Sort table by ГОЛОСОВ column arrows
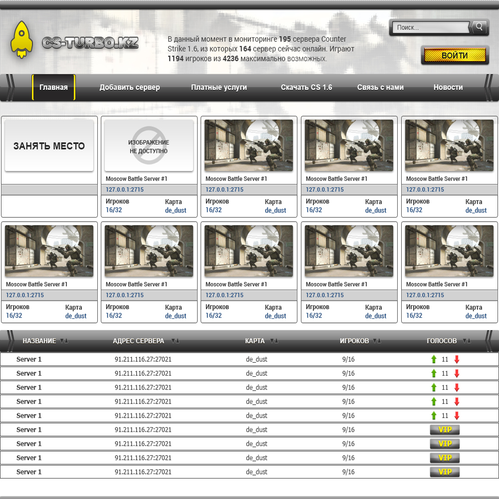The height and width of the screenshot is (499, 499). [x=467, y=341]
